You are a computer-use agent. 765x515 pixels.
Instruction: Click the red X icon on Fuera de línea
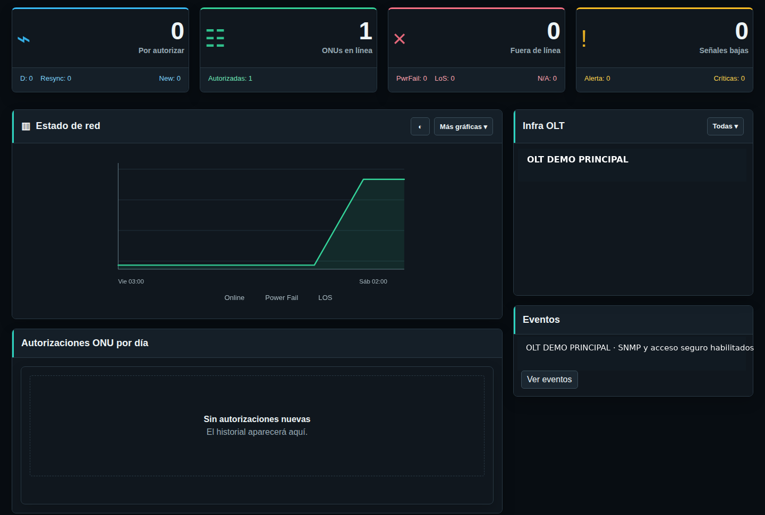pyautogui.click(x=399, y=39)
